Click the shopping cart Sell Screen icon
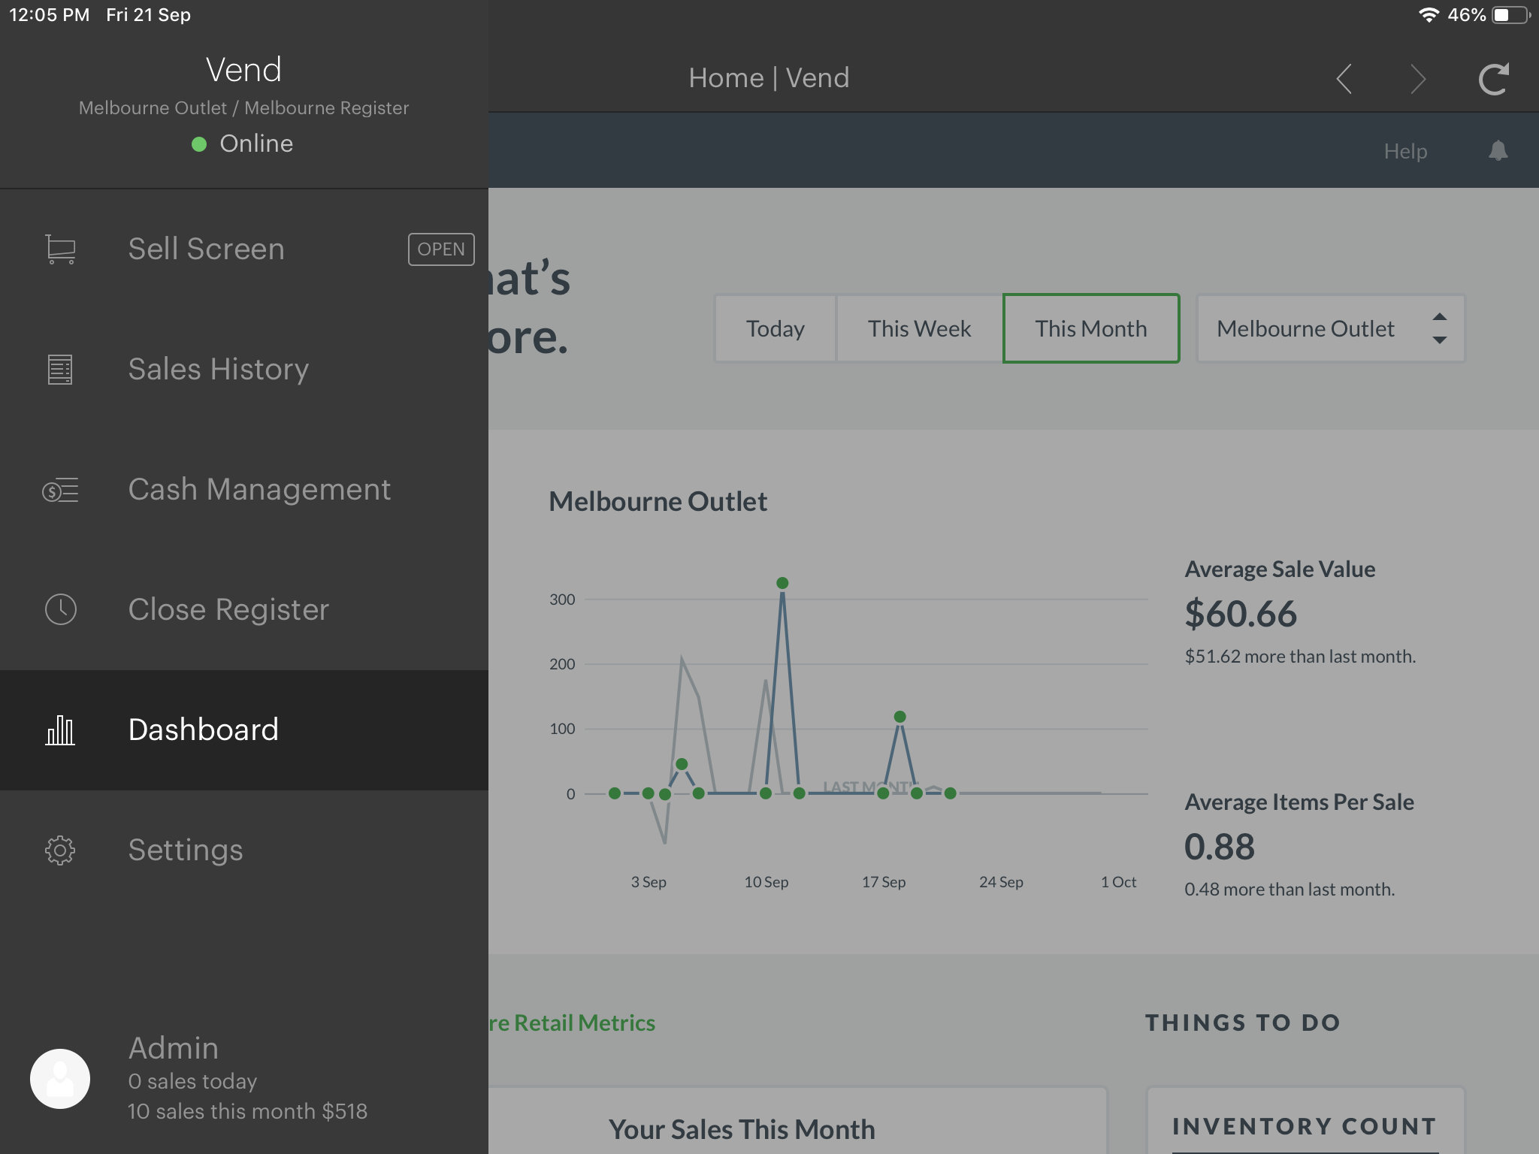This screenshot has height=1154, width=1539. (60, 249)
